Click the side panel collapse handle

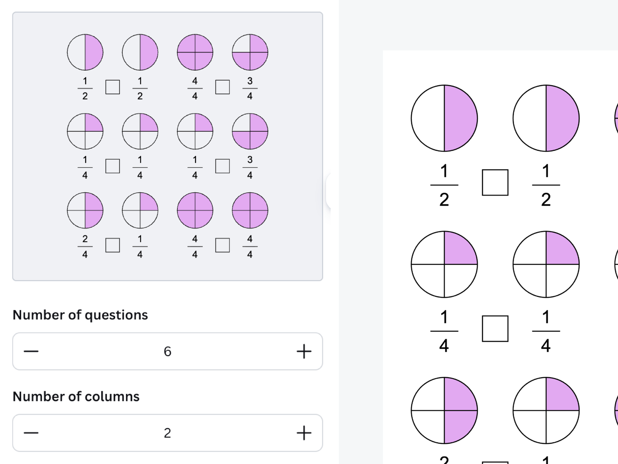328,191
